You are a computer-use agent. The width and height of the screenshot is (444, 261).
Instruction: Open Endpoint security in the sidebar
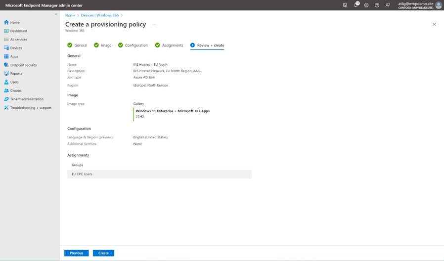tap(20, 65)
